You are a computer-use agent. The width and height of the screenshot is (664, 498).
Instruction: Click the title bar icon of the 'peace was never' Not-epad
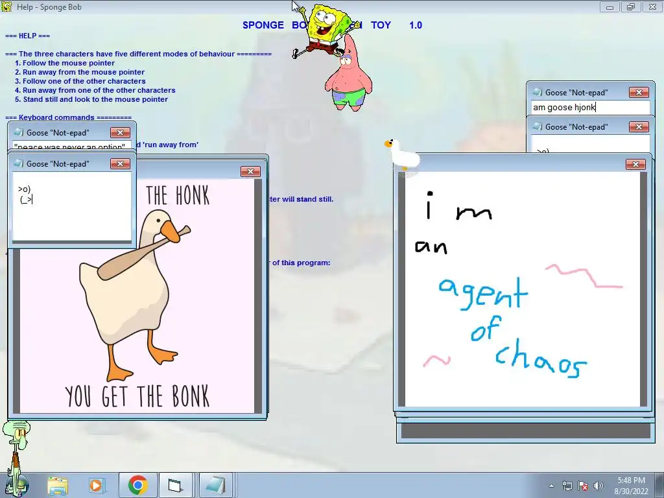click(x=19, y=132)
